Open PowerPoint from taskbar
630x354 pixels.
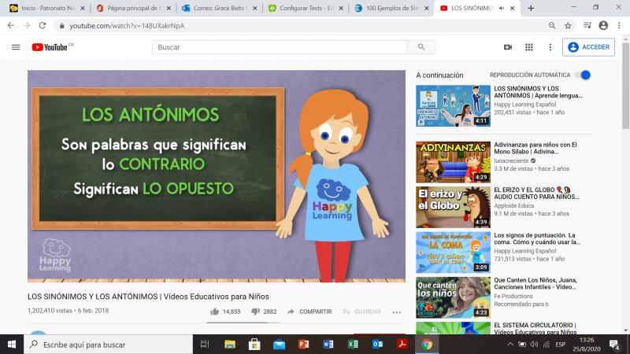click(304, 345)
